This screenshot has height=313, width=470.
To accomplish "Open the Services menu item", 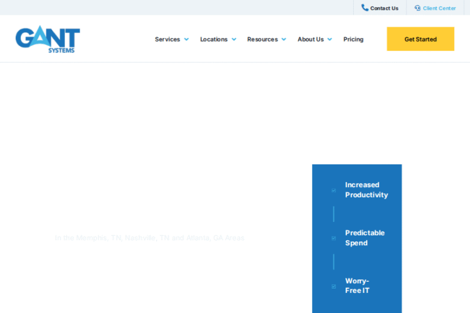I will coord(167,39).
